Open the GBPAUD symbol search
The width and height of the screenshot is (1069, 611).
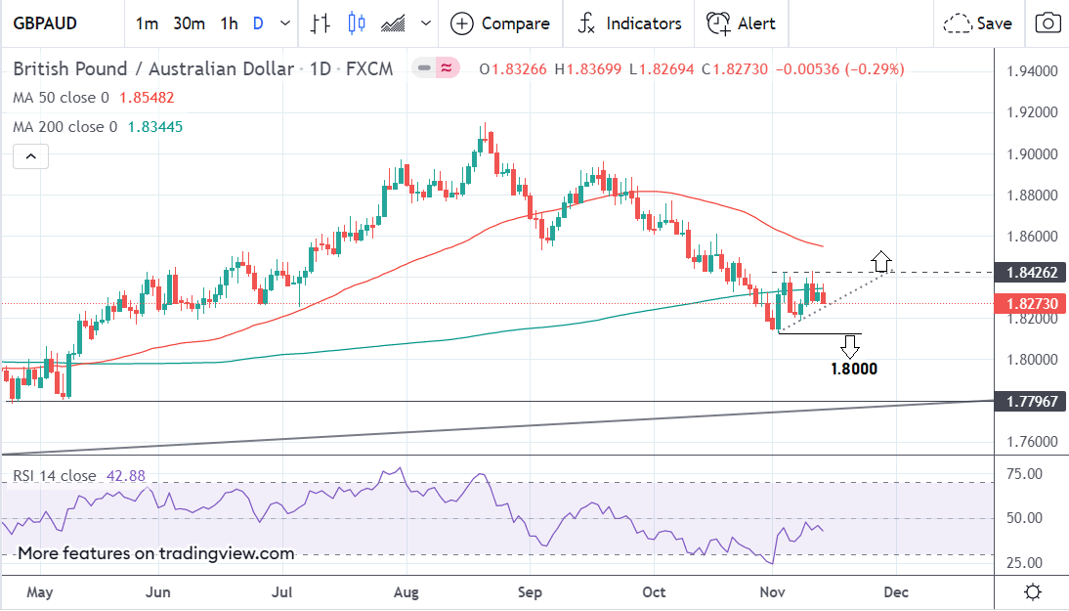pos(46,23)
